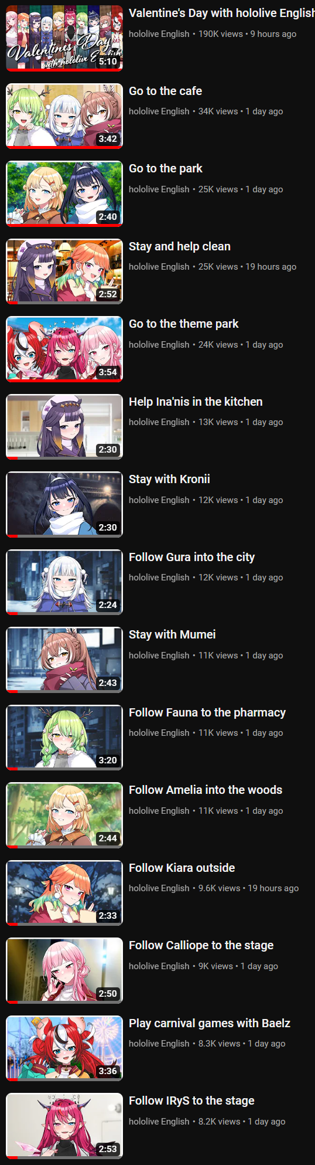Click the "Stay with Mumei" thumbnail
The height and width of the screenshot is (1165, 315).
click(x=64, y=660)
